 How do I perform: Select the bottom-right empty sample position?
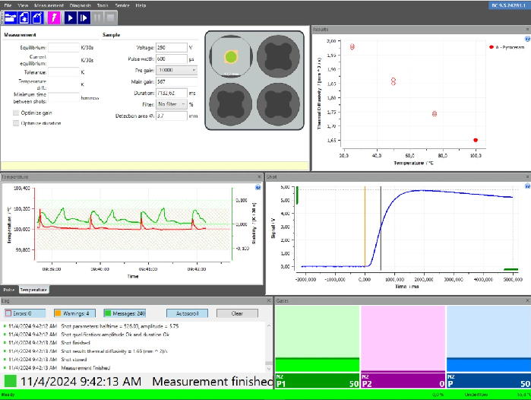(278, 104)
